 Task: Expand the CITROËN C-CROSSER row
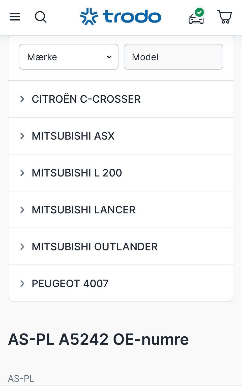pyautogui.click(x=86, y=99)
